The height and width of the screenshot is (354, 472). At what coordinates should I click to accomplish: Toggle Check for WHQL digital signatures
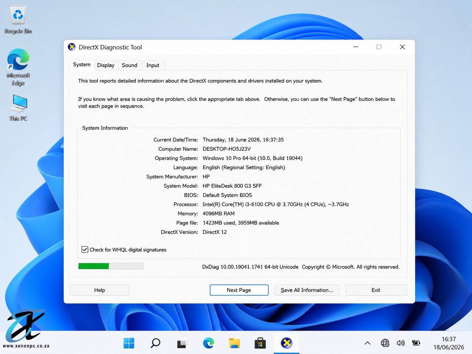point(85,249)
